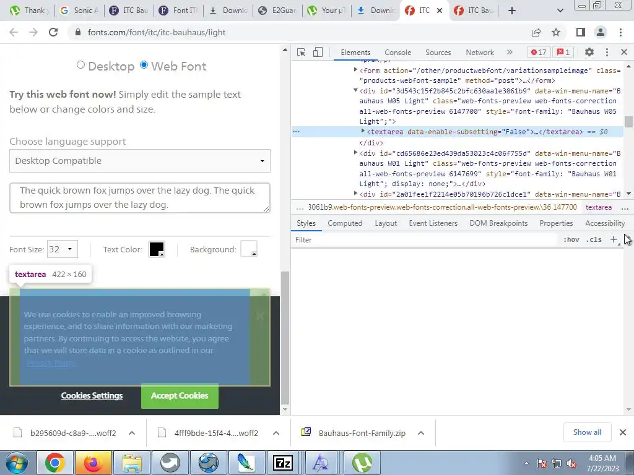Open the Styles pane tab
Image resolution: width=634 pixels, height=475 pixels.
[306, 223]
